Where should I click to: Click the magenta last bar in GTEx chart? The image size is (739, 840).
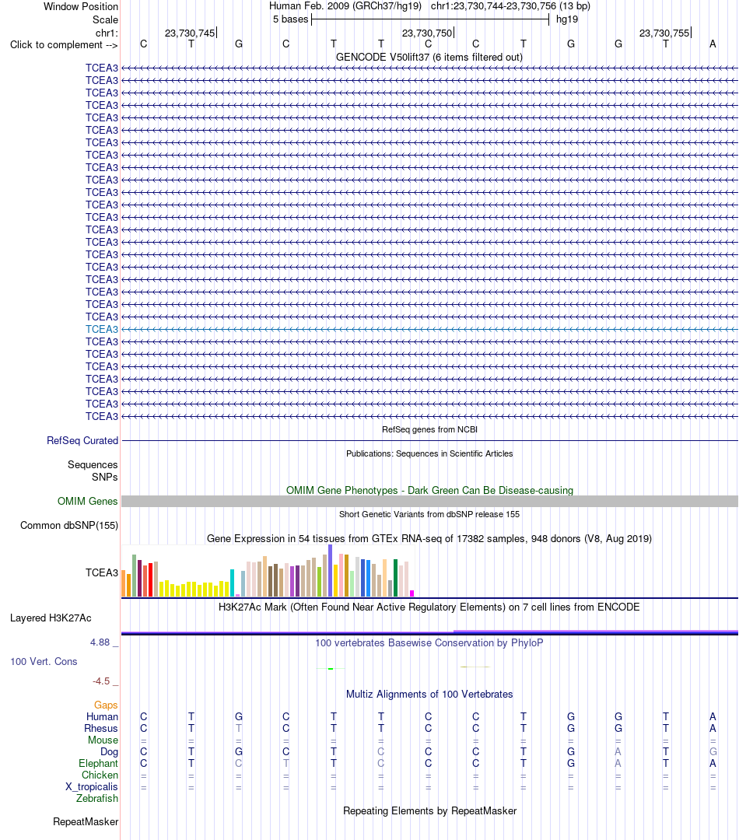point(412,593)
